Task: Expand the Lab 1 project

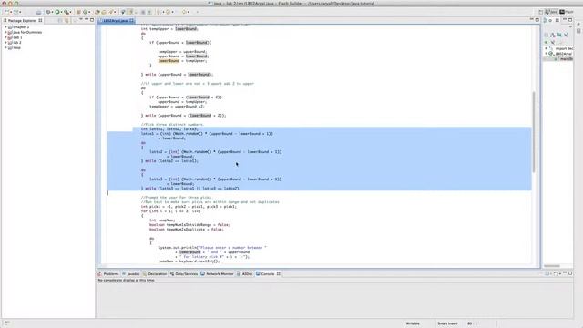Action: click(x=5, y=37)
